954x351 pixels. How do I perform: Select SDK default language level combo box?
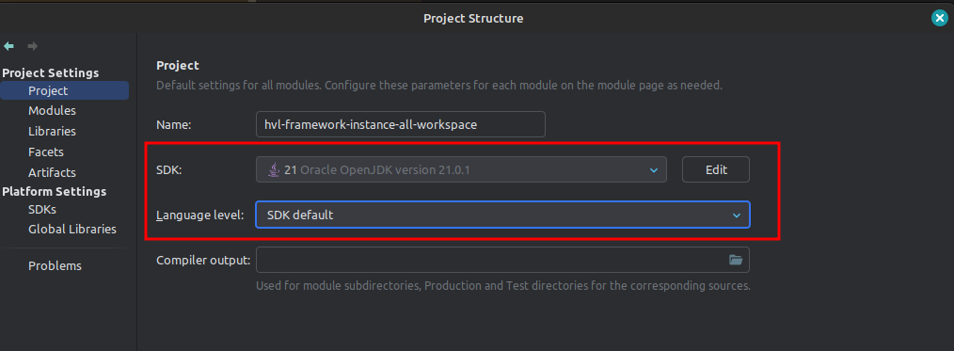502,215
